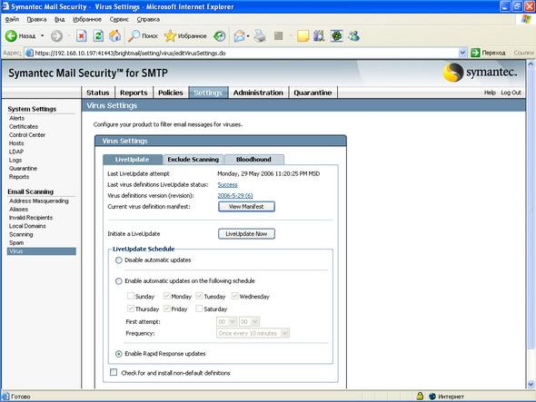
Task: Click the page scrollbar down arrow
Action: [x=531, y=385]
